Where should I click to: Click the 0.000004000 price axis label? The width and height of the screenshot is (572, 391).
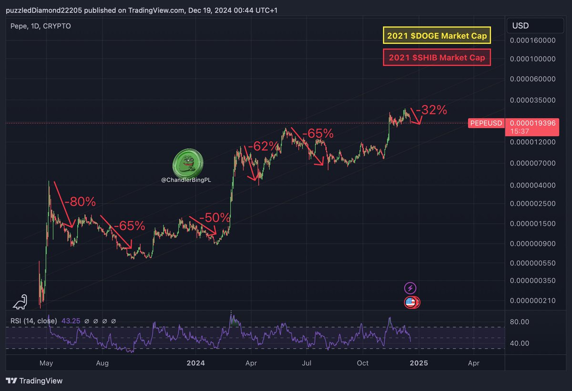[533, 185]
